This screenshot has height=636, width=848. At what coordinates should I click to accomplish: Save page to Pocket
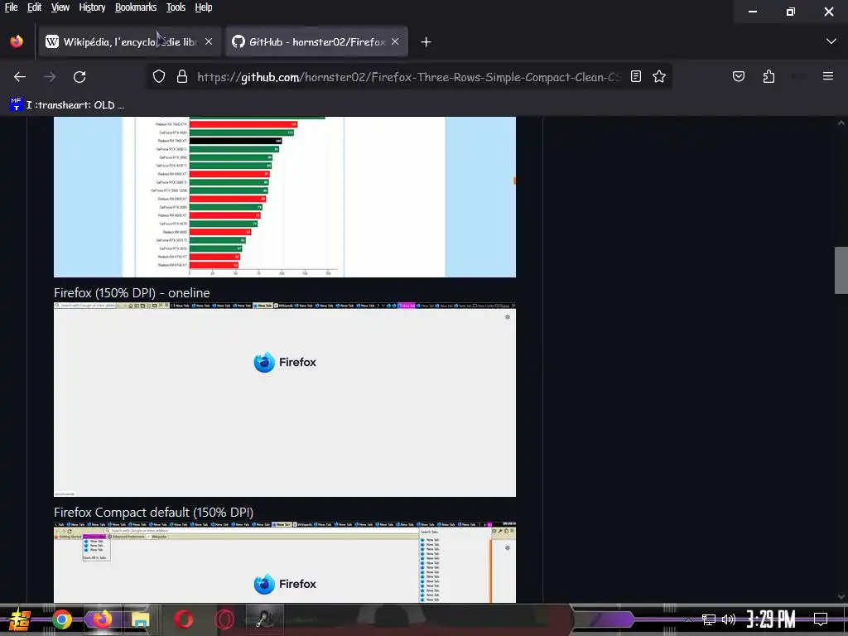click(x=738, y=77)
